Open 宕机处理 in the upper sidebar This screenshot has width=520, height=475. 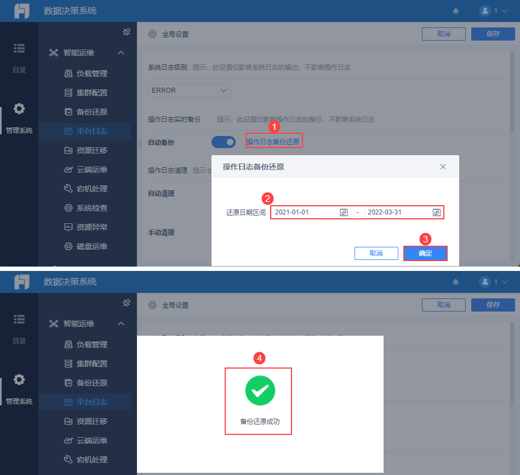point(85,189)
